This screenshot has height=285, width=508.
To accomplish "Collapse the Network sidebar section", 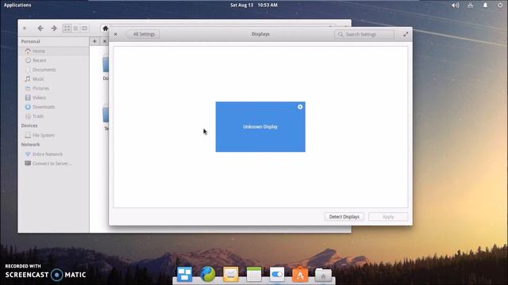I will point(30,144).
